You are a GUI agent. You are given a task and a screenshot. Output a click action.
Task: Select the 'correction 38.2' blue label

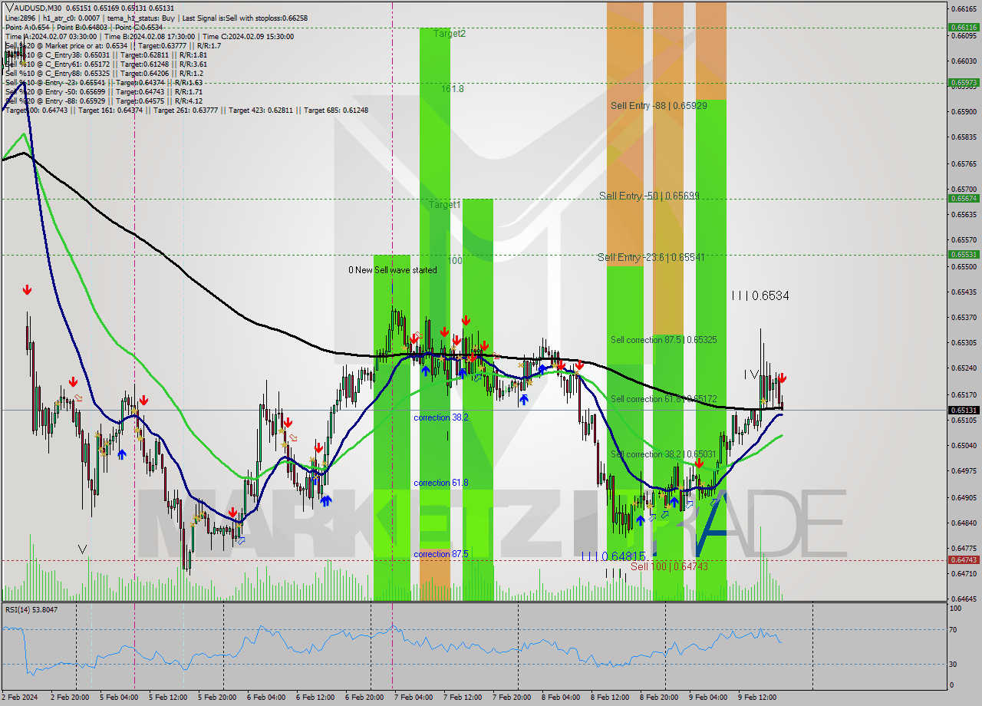coord(440,417)
